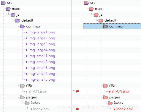Select img-large2.png in the left tree

tap(42, 38)
